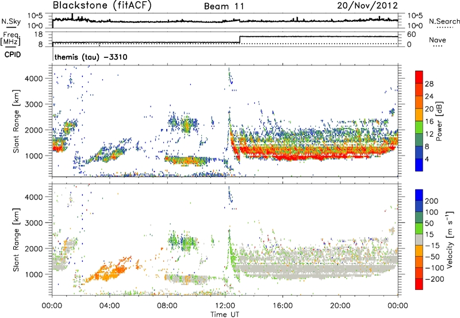The width and height of the screenshot is (460, 318).
Task: Click the power scale tick '12'
Action: click(429, 134)
